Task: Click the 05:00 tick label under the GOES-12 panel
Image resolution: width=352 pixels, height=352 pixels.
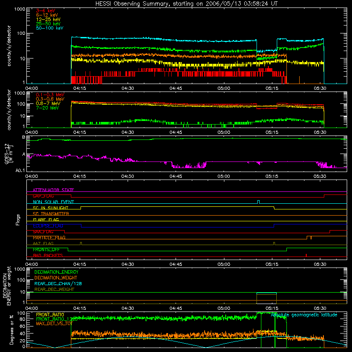Action: pos(224,176)
